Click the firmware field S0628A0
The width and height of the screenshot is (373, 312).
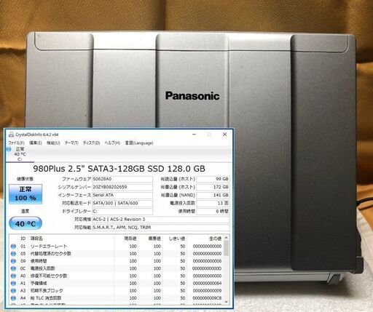(122, 179)
